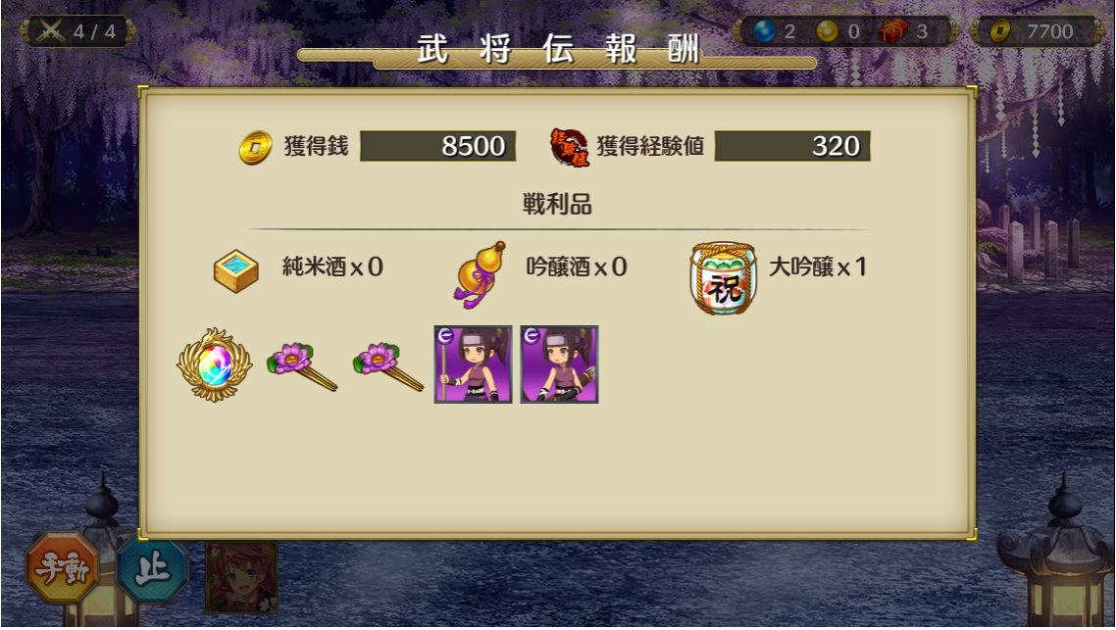Select the first lotus hairpin reward
This screenshot has width=1116, height=630.
coord(302,366)
